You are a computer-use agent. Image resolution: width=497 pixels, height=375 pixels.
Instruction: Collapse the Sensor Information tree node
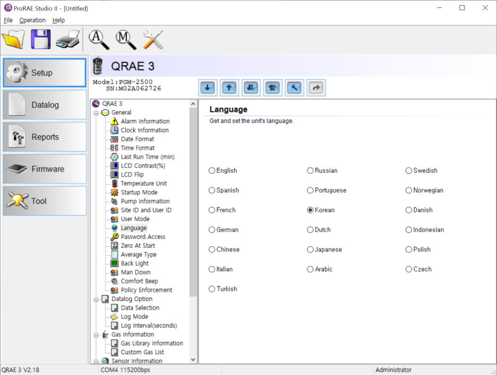pos(96,361)
